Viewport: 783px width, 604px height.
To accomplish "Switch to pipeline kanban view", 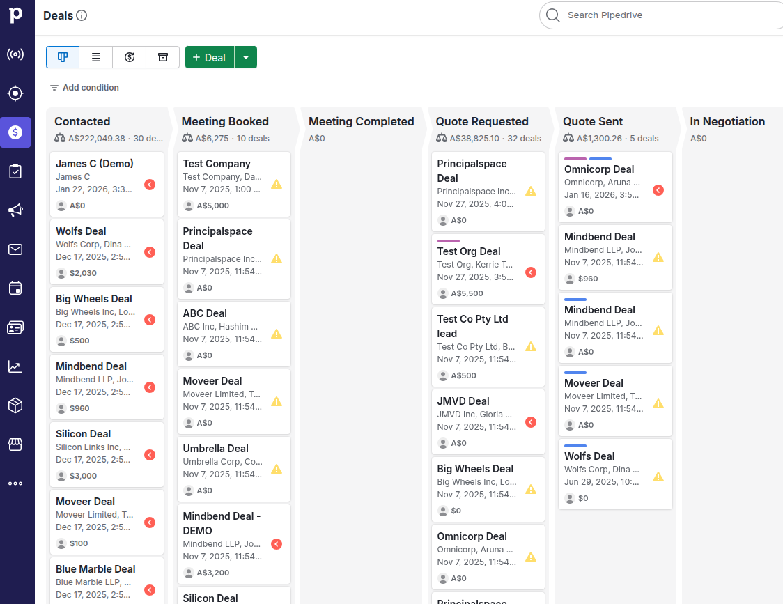I will (63, 57).
